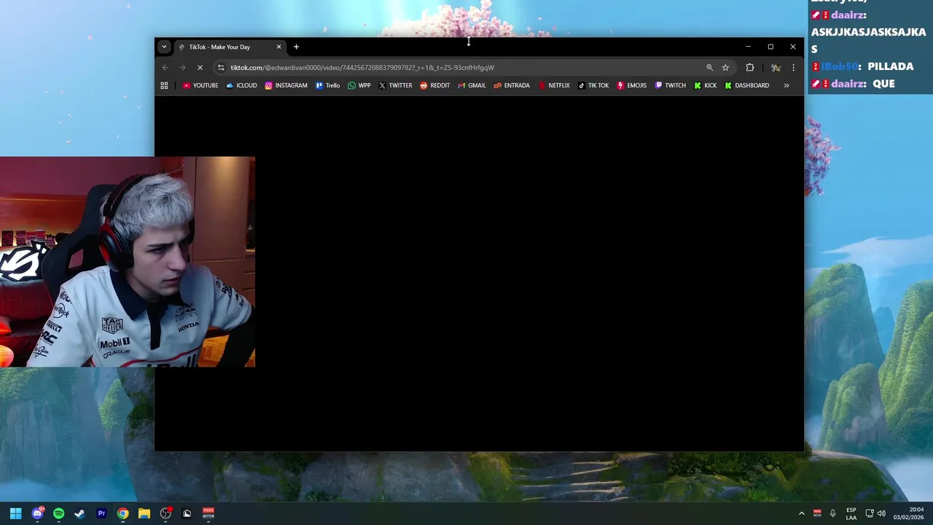Viewport: 933px width, 525px height.
Task: Expand the hidden bookmarks overflow chevron
Action: tap(786, 85)
